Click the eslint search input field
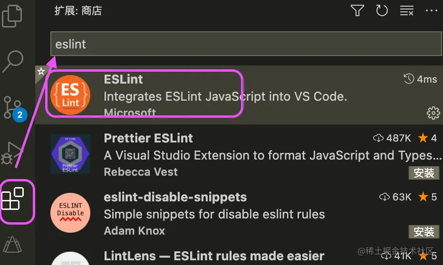 coord(246,44)
